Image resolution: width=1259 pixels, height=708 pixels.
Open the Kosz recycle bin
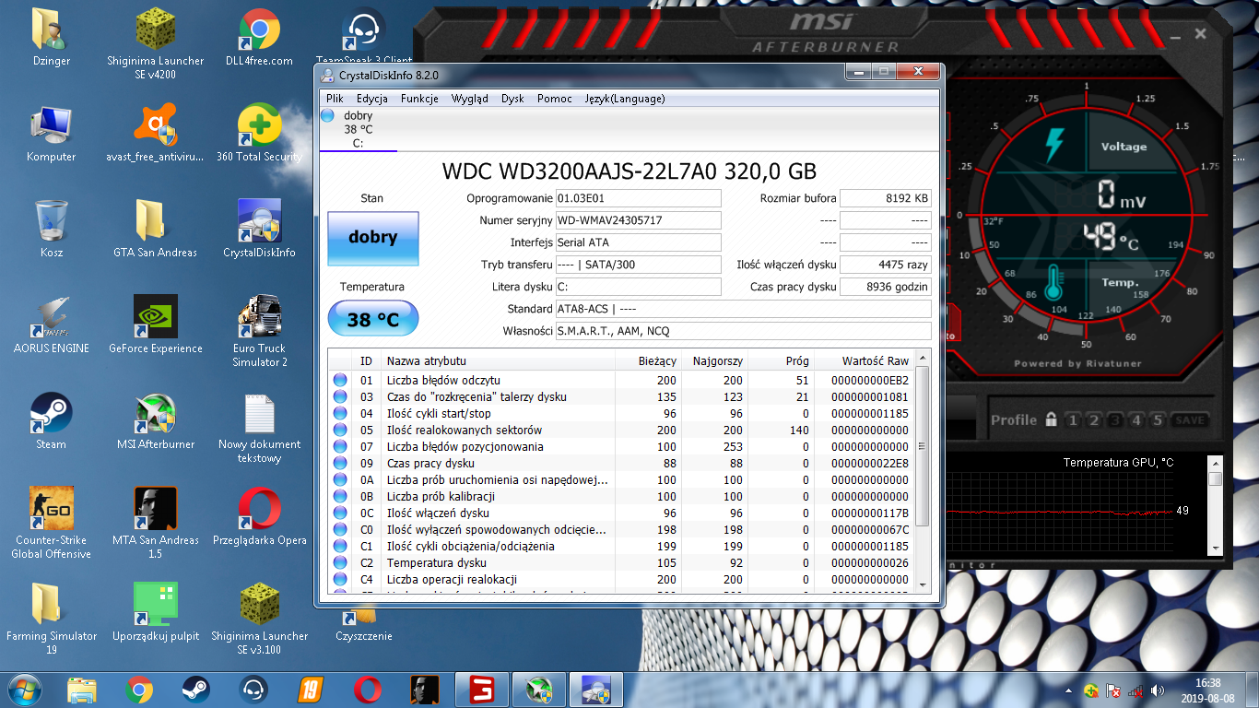pos(51,229)
